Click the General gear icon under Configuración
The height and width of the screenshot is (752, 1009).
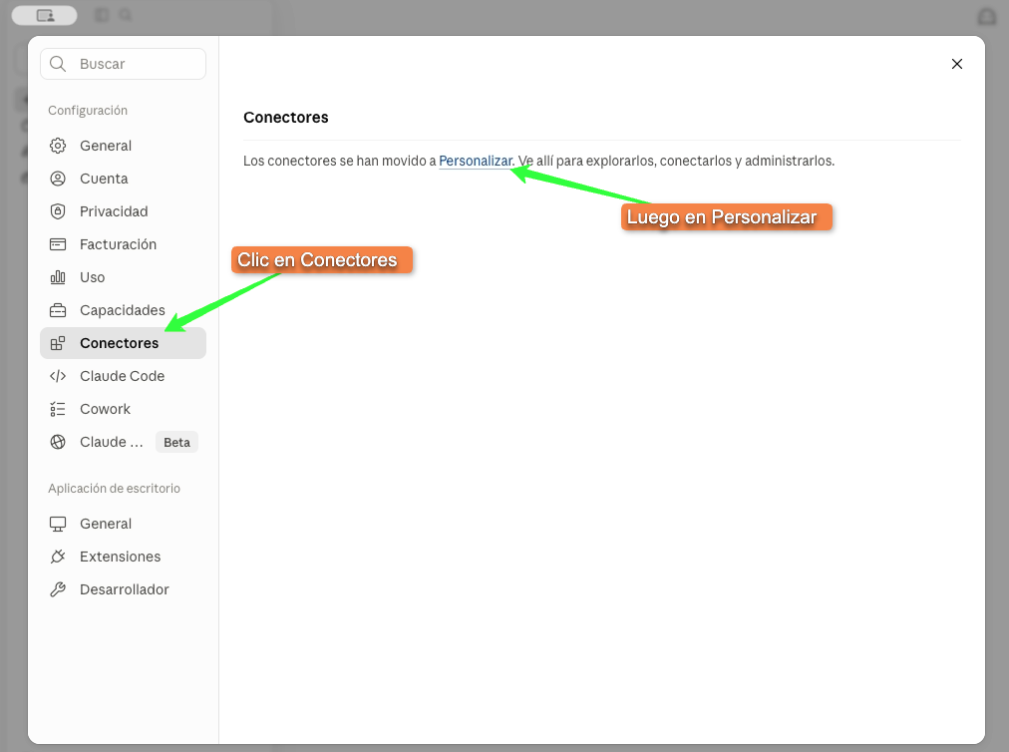point(58,146)
